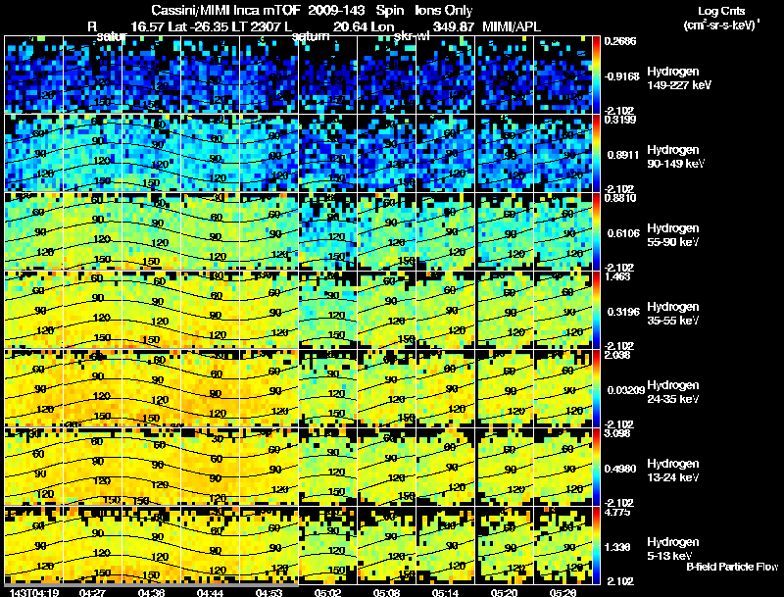Select the 149-227 keV image in 04:19 column
784x597 pixels.
pyautogui.click(x=33, y=75)
